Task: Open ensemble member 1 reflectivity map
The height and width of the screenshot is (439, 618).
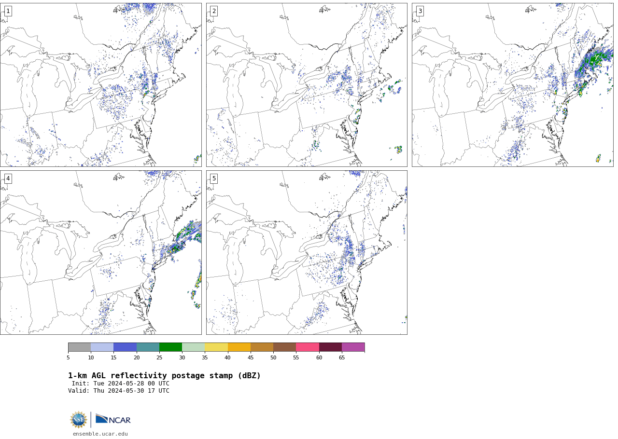Action: point(100,85)
